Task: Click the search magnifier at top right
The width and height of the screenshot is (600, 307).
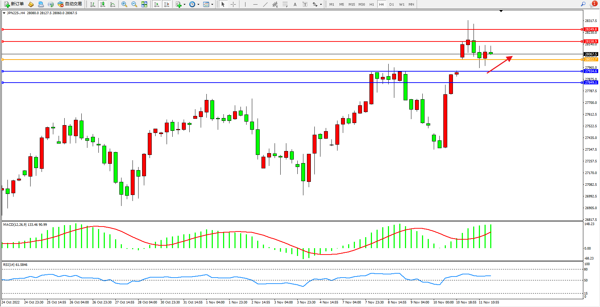Action: 583,4
